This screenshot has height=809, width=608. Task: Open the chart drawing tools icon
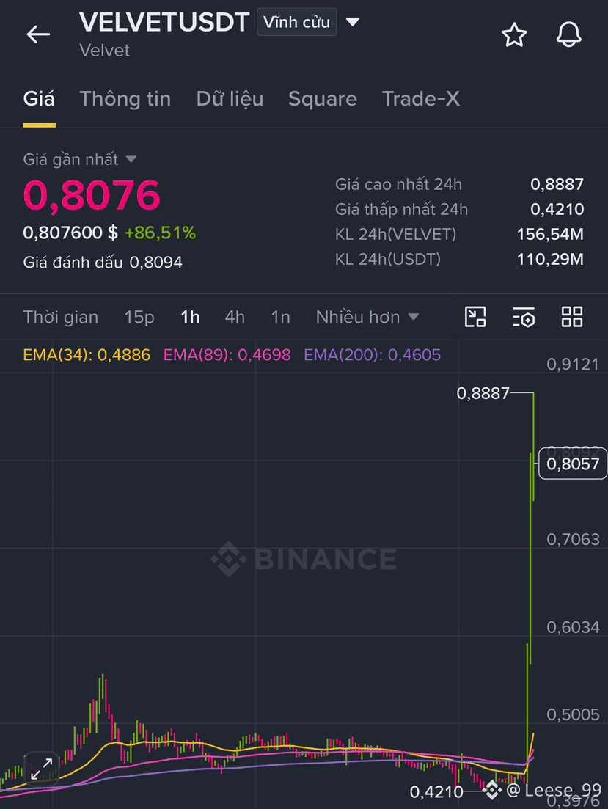pyautogui.click(x=475, y=317)
